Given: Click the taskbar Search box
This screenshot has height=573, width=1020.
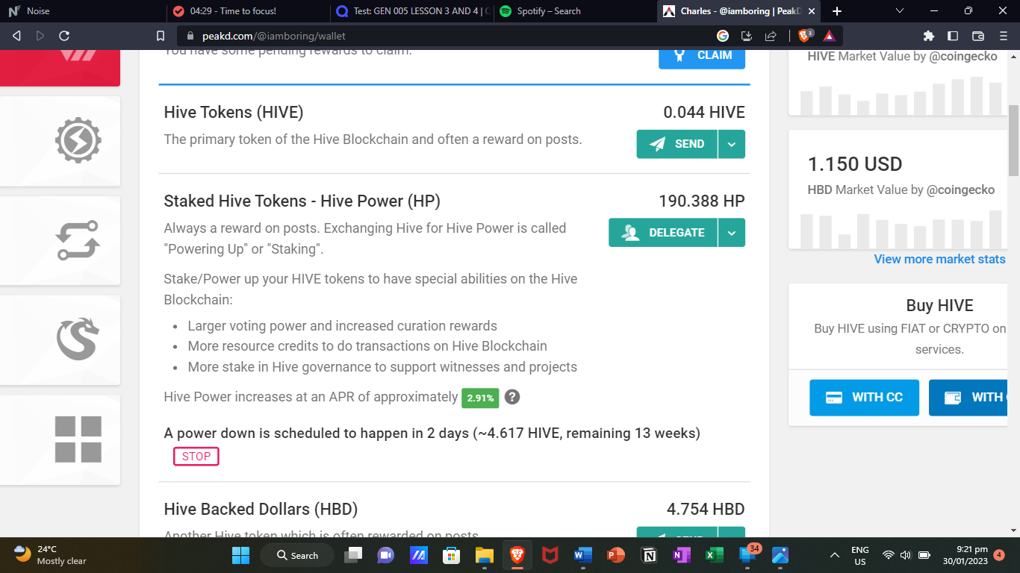Looking at the screenshot, I should click(x=298, y=555).
